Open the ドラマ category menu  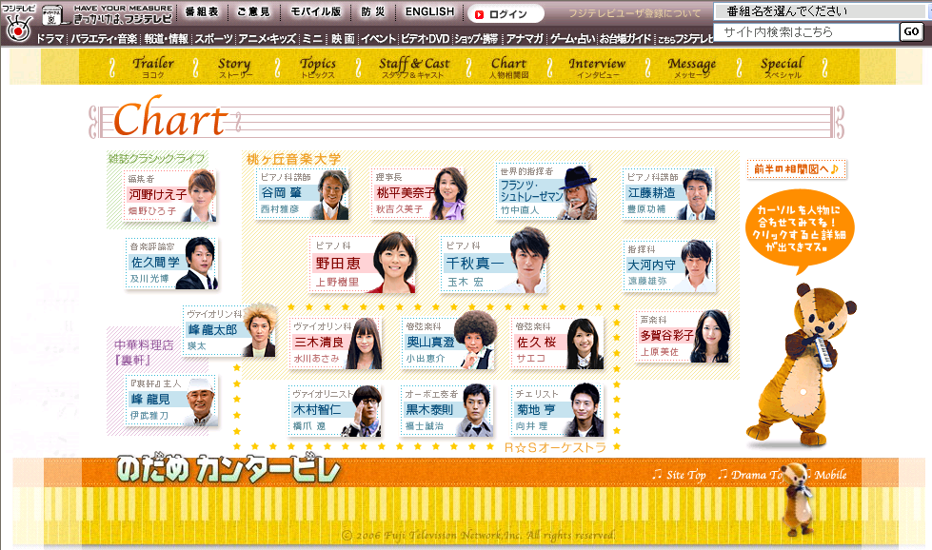pos(50,39)
